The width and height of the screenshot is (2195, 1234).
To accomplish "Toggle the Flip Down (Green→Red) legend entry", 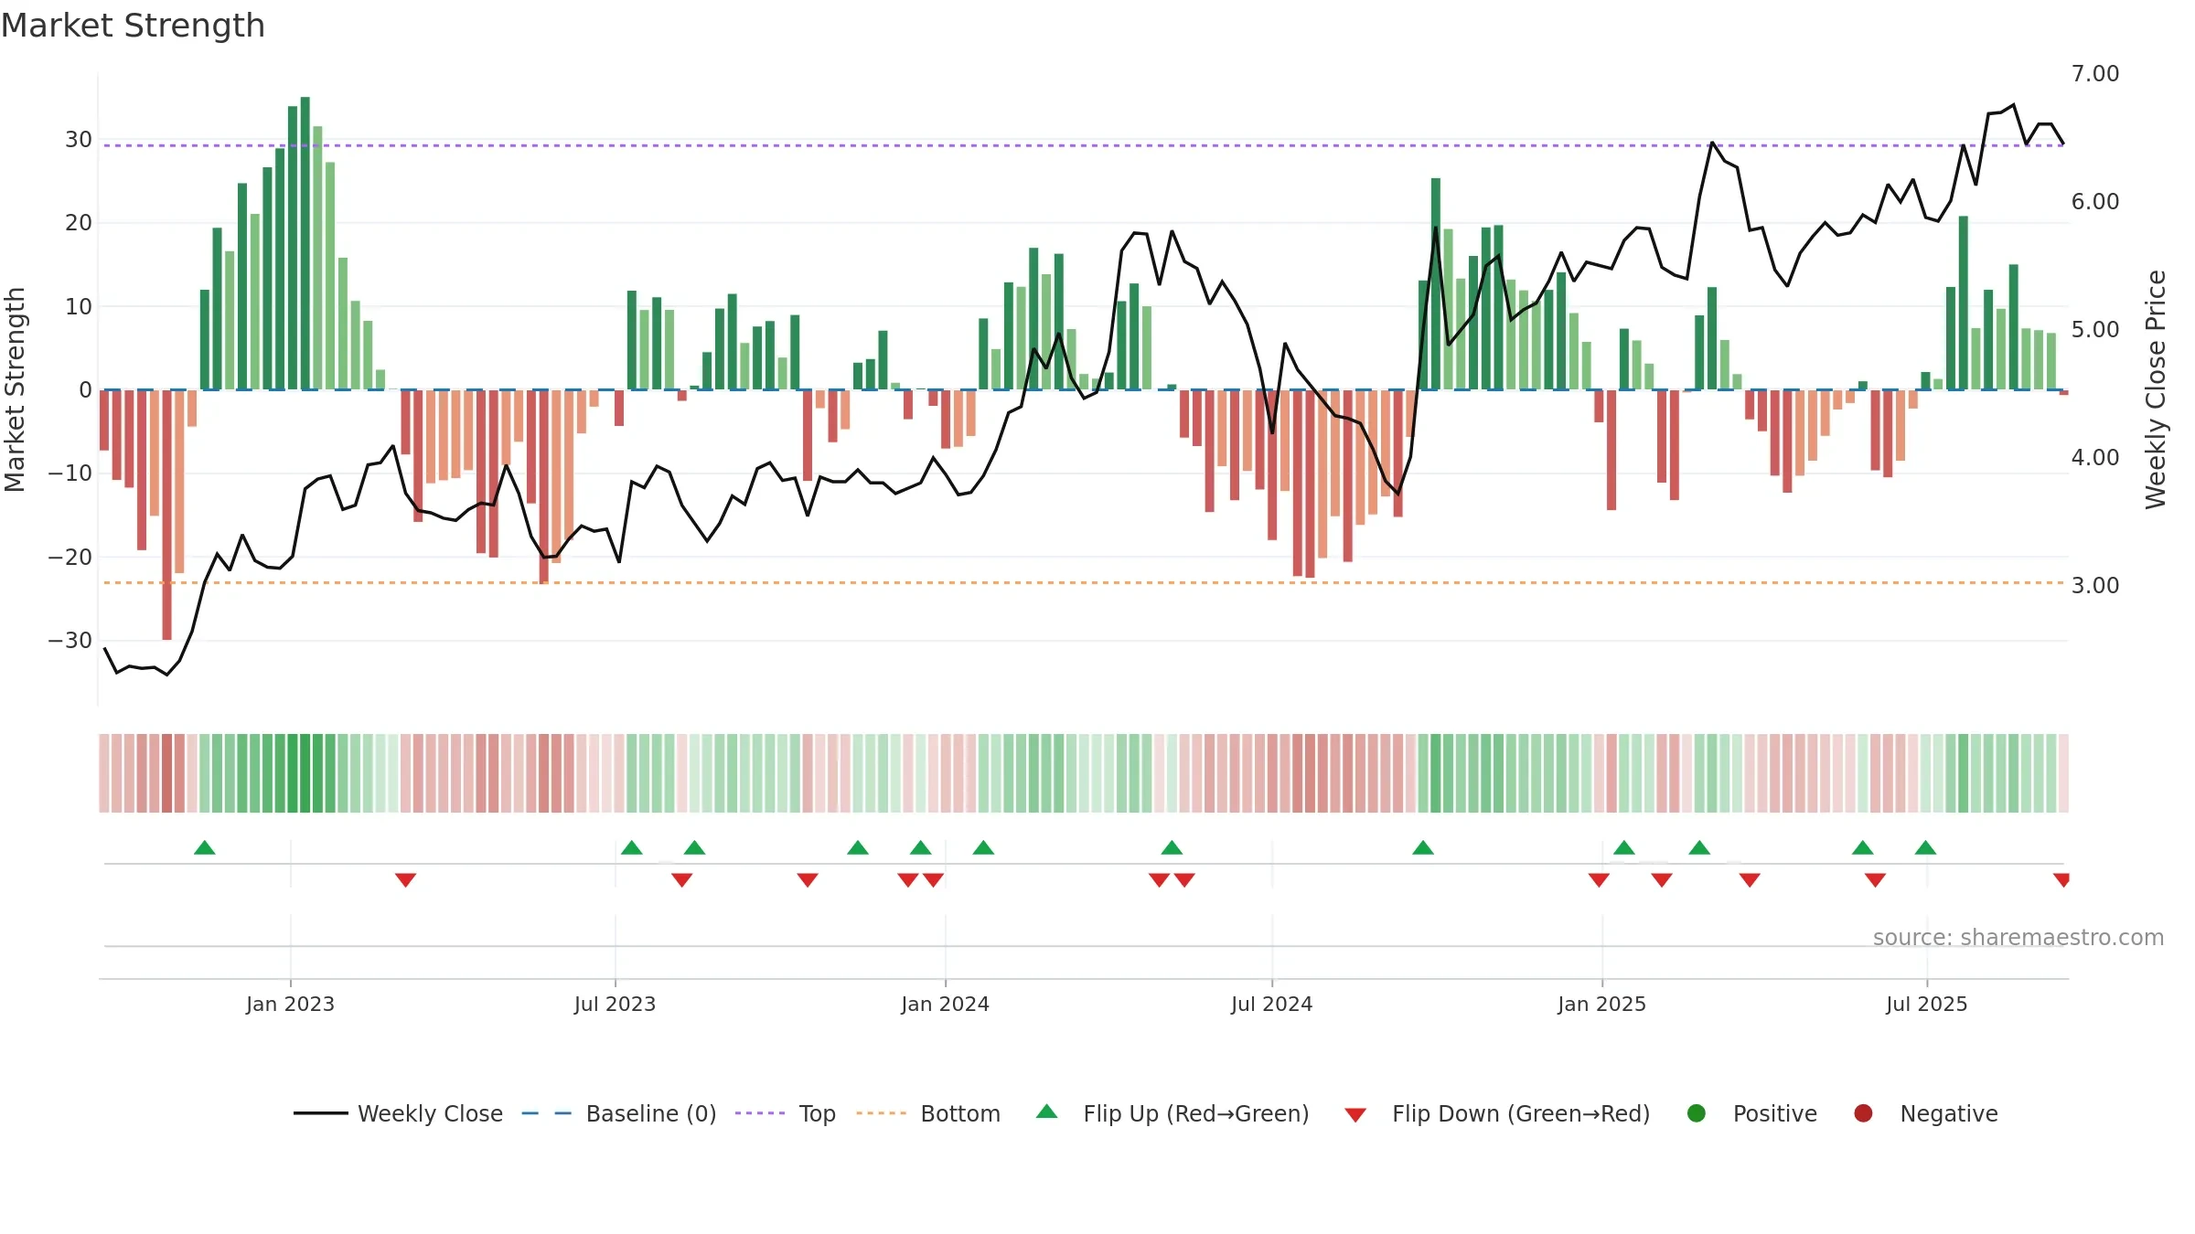I will coord(1497,1113).
